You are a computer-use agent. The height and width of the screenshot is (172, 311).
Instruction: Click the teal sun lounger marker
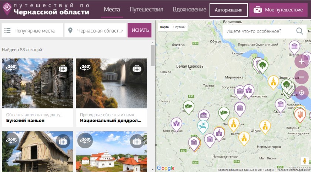[x=203, y=126]
